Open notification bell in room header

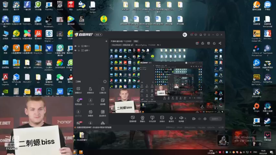click(x=214, y=43)
